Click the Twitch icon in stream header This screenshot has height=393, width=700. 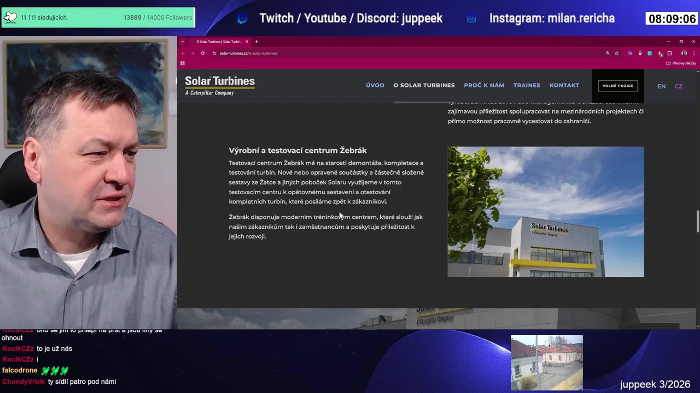(x=242, y=19)
